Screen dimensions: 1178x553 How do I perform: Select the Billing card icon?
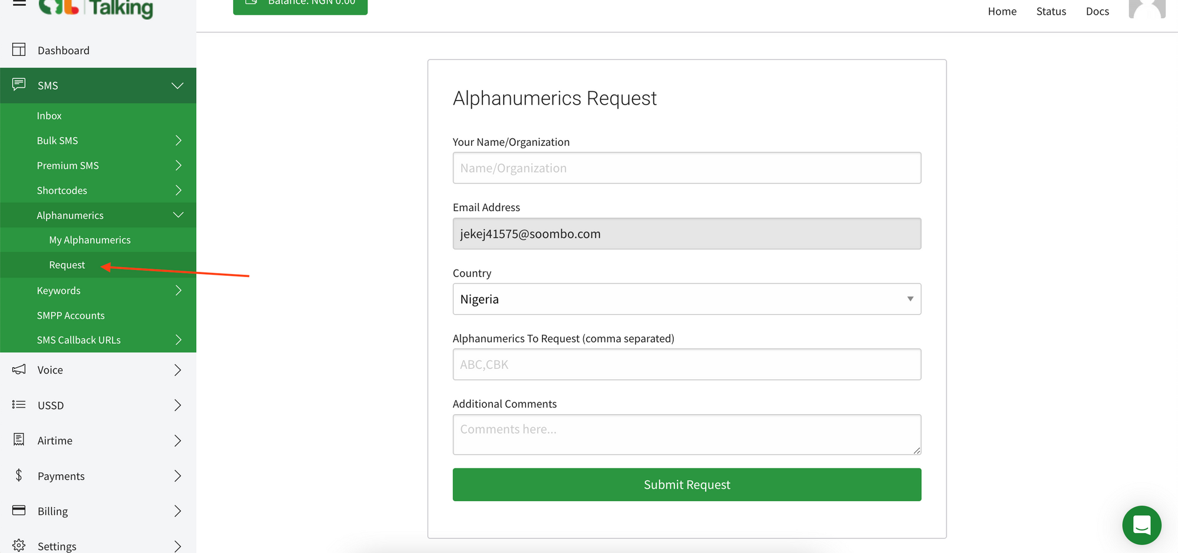[x=18, y=511]
